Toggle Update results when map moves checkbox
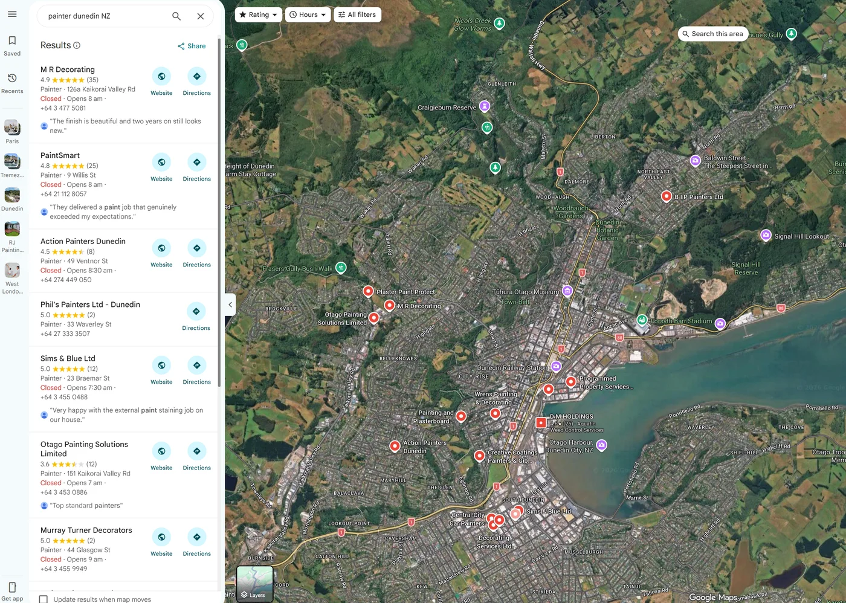 coord(44,599)
